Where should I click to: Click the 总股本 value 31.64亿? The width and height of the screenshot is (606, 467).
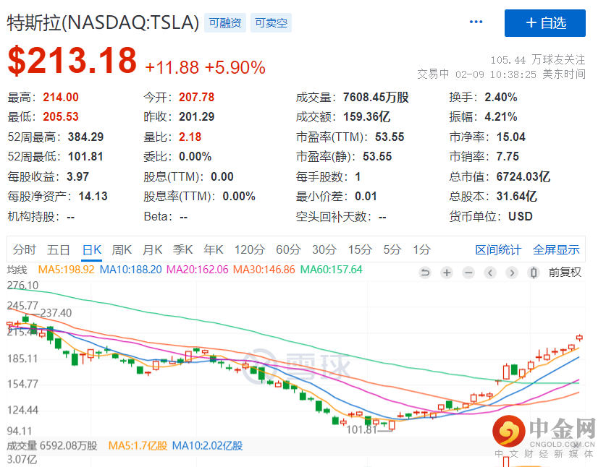pos(517,196)
